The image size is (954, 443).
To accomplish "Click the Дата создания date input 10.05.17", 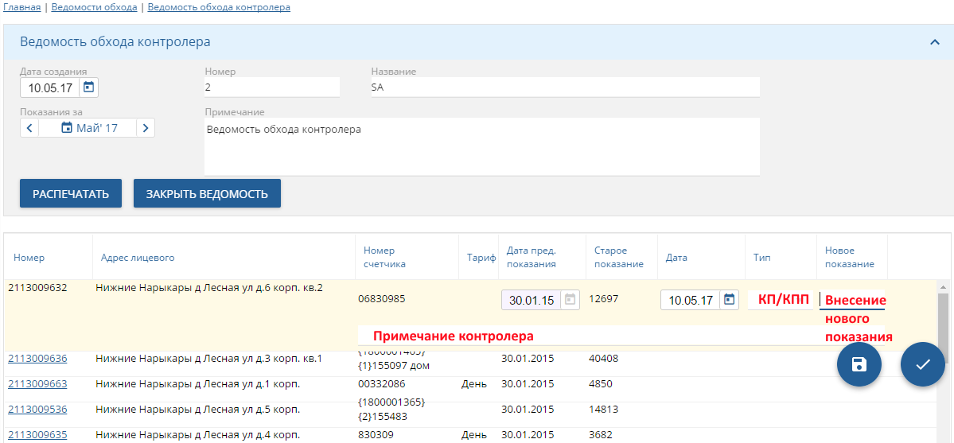I will click(50, 87).
